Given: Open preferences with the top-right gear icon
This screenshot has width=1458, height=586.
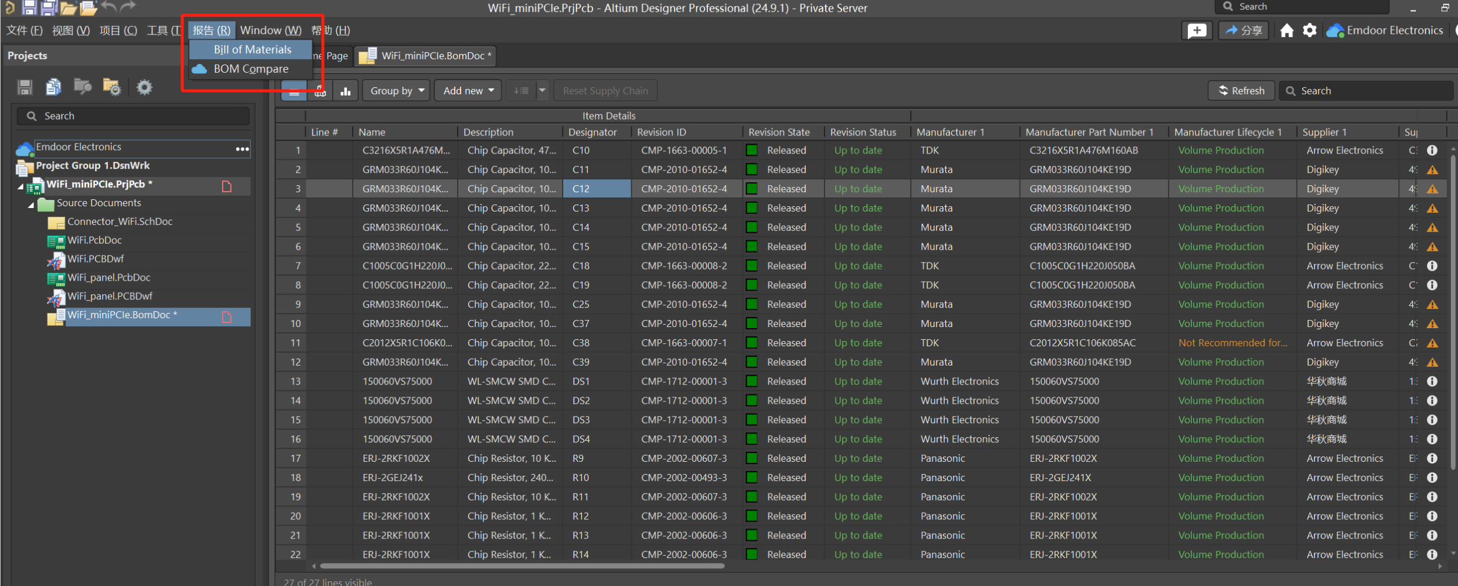Looking at the screenshot, I should click(1309, 30).
